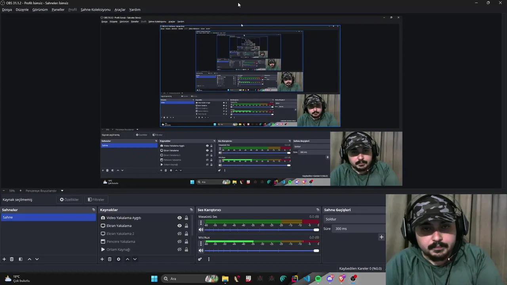Open Masaüstü Ses options three-dots
The height and width of the screenshot is (285, 507).
pyautogui.click(x=201, y=223)
